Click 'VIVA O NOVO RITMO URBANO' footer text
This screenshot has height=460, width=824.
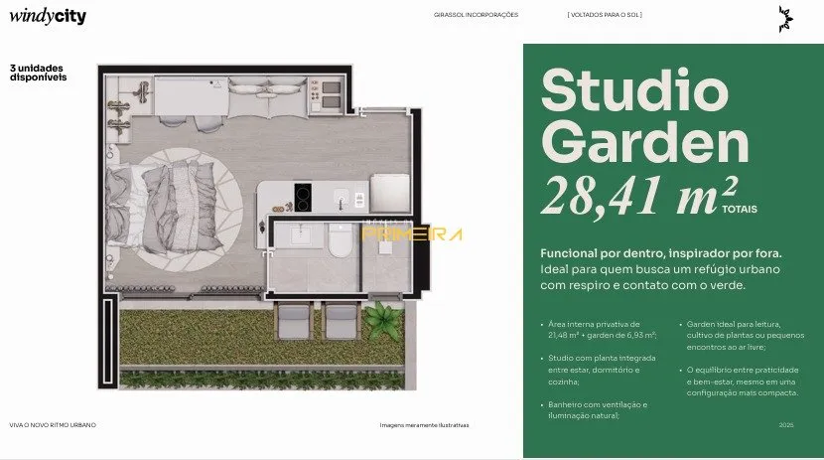coord(53,425)
